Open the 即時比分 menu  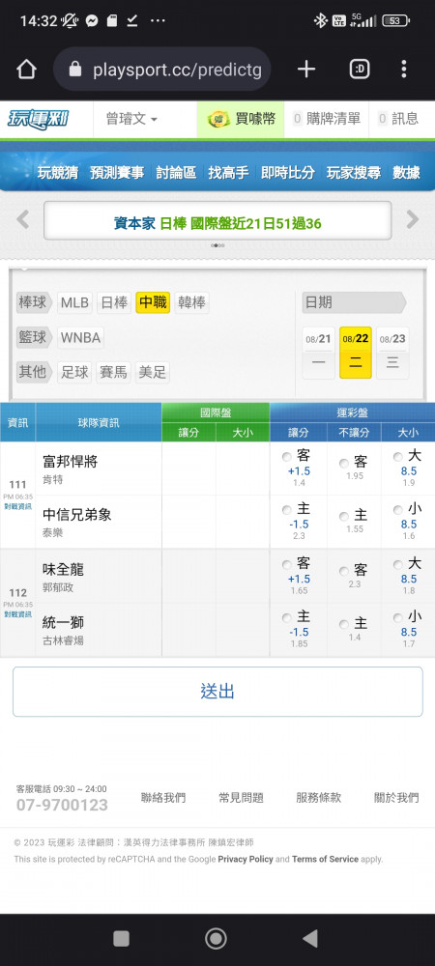tap(288, 173)
